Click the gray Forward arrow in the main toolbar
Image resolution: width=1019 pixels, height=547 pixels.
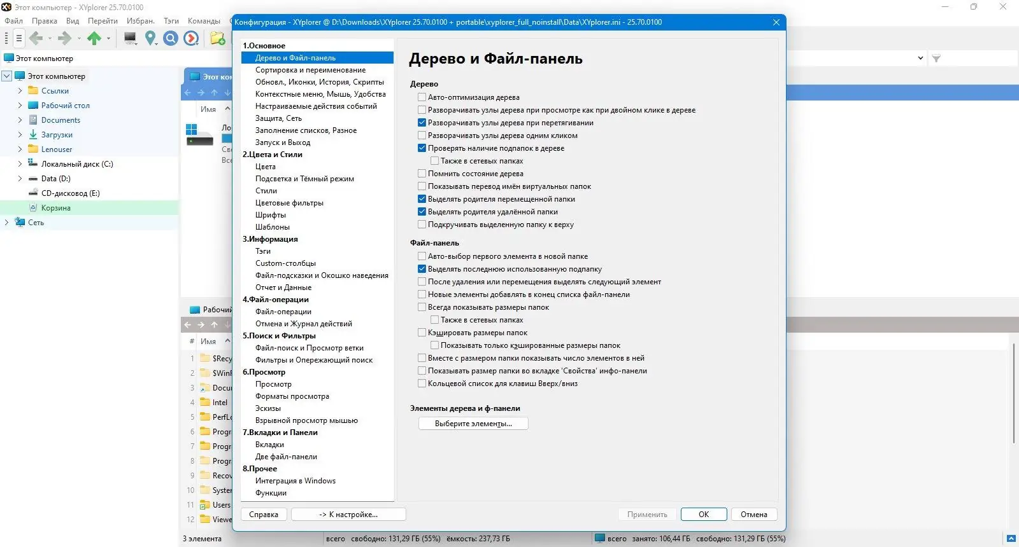tap(64, 39)
